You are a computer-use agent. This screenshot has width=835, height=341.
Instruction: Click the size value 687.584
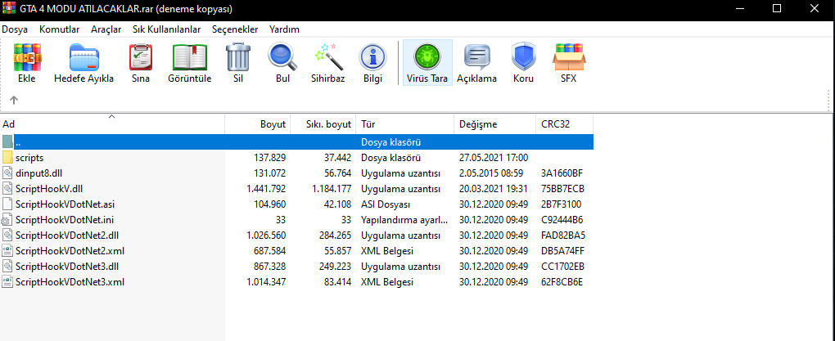(270, 250)
